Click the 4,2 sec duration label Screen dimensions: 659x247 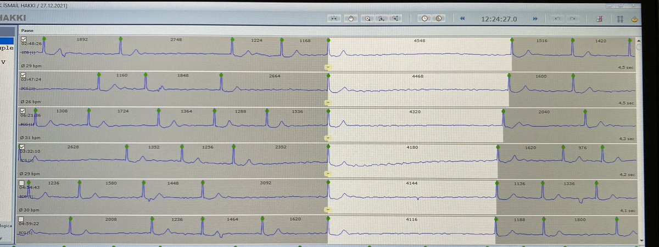tap(626, 174)
